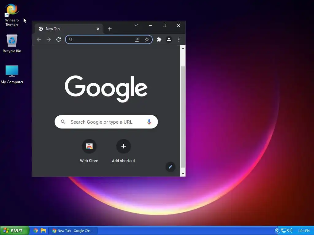Close the New Tab tab
314x235 pixels.
point(98,29)
